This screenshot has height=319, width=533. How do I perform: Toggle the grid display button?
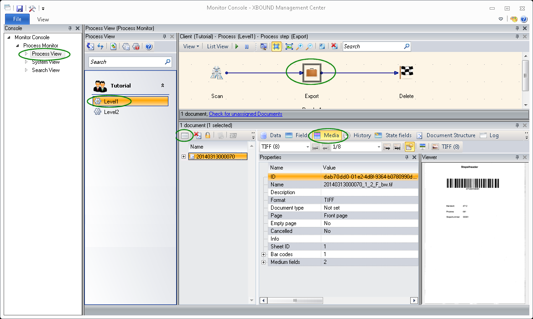276,46
